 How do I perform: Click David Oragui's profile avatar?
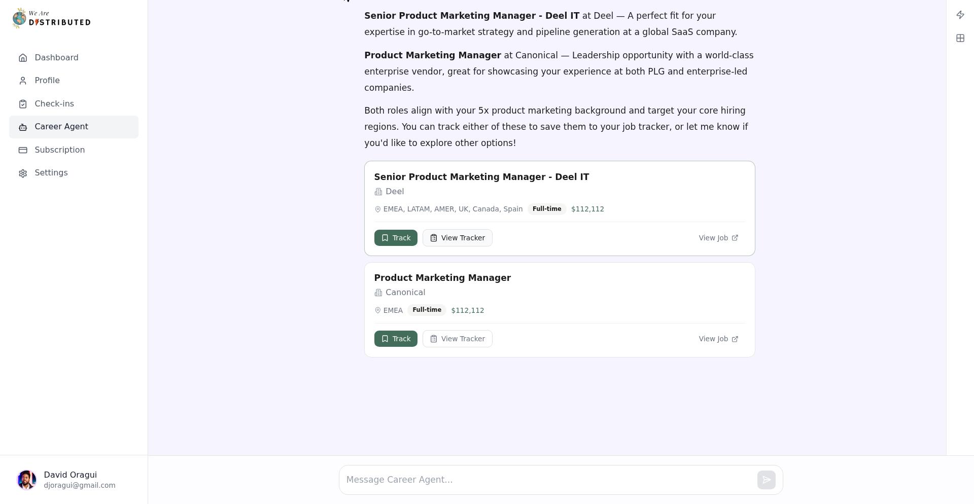point(27,479)
